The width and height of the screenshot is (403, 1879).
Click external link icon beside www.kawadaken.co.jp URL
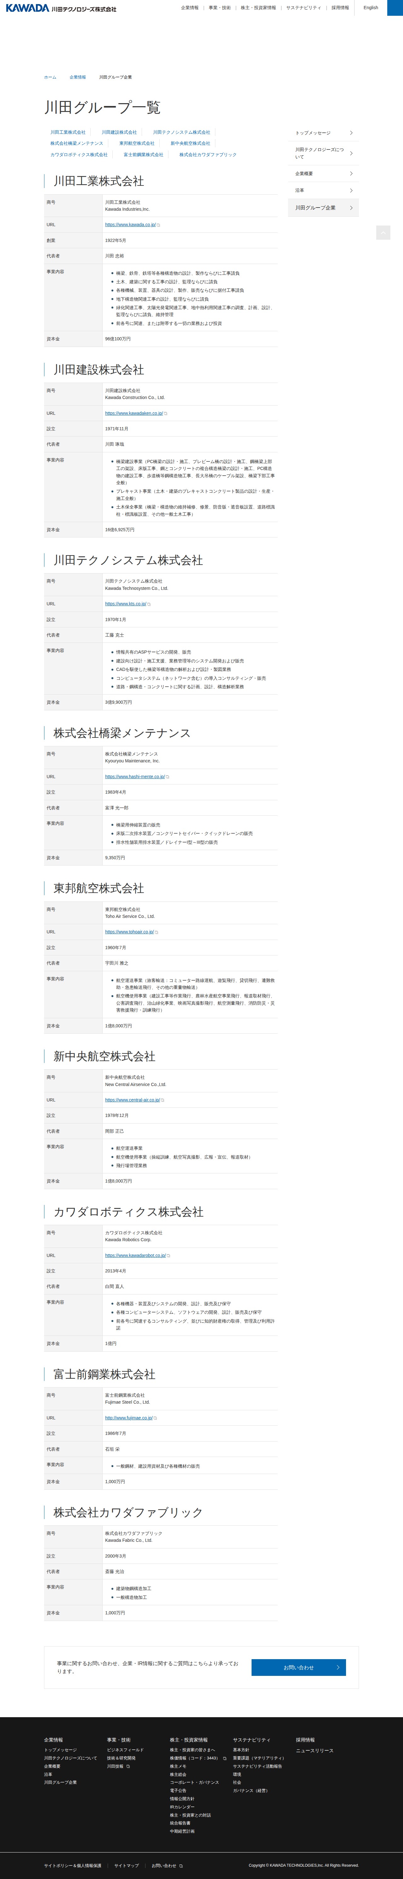click(166, 414)
